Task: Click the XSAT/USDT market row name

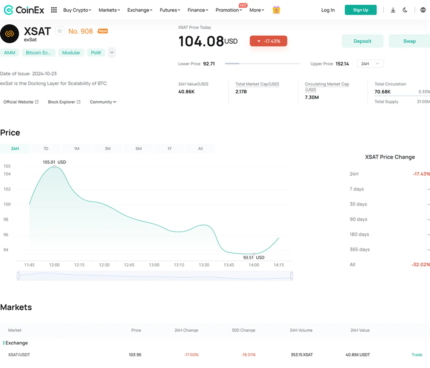Action: click(x=19, y=355)
